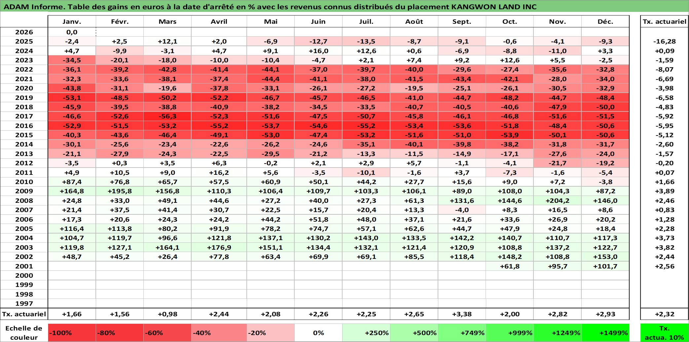Screen dimensions: 689x342
Task: Select the -10,1 cell in 2011 Juil.
Action: [x=366, y=172]
